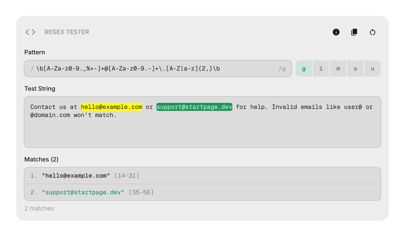Viewport: 405px width, 237px height.
Task: Click the copy pattern icon
Action: [354, 32]
